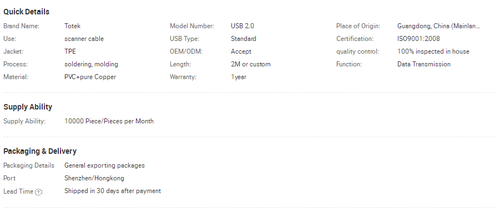Click the PVC+pure Copper material value
The width and height of the screenshot is (495, 208).
pos(90,77)
